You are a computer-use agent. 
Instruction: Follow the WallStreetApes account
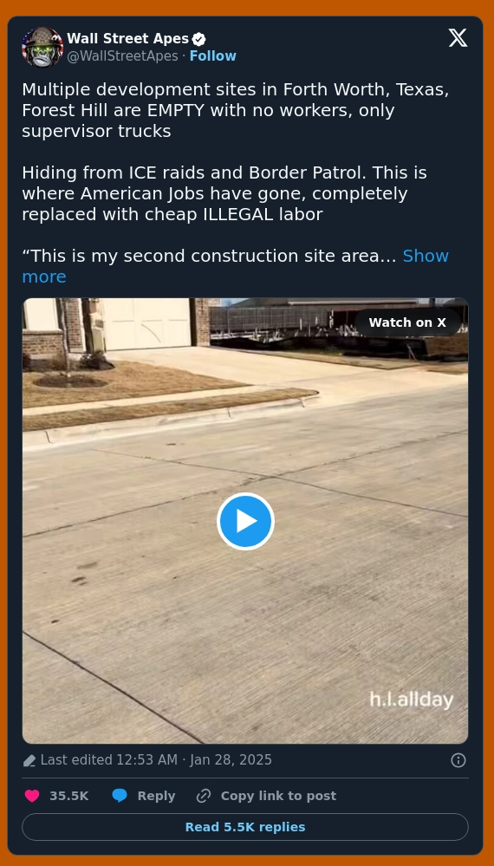pyautogui.click(x=213, y=55)
